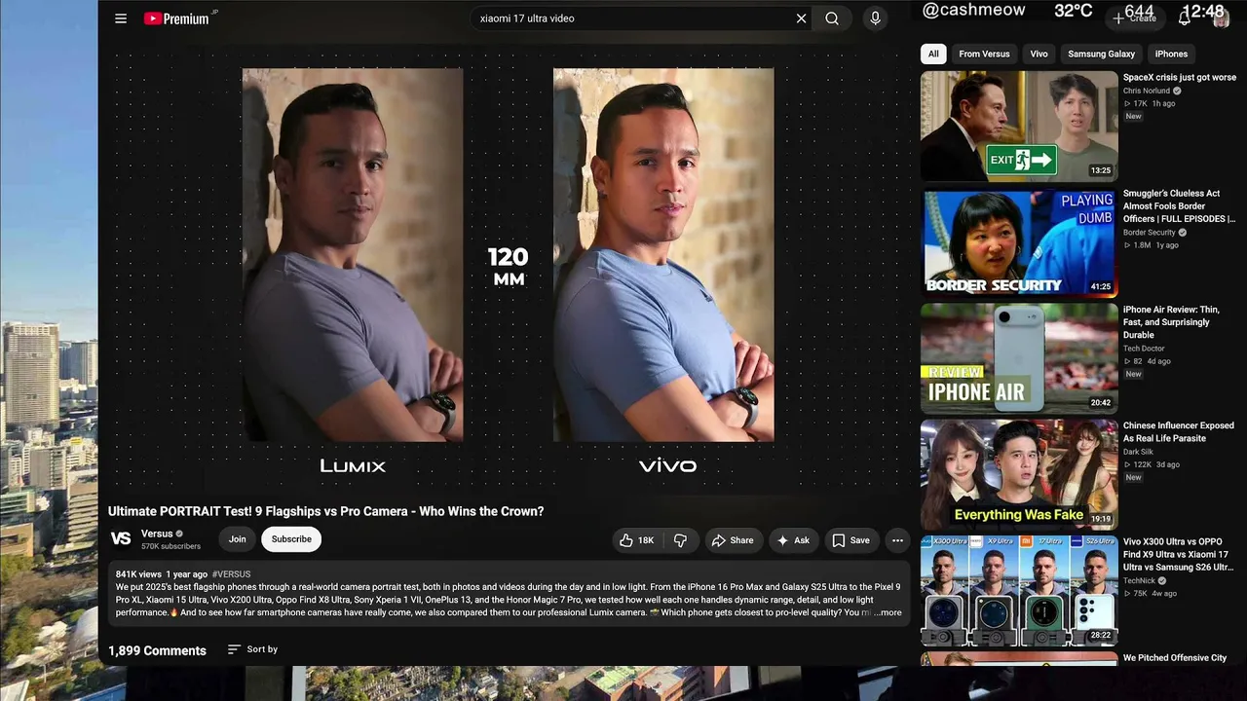Click title iPhone Air Review: Thin, Fast
The width and height of the screenshot is (1247, 701).
(1173, 322)
